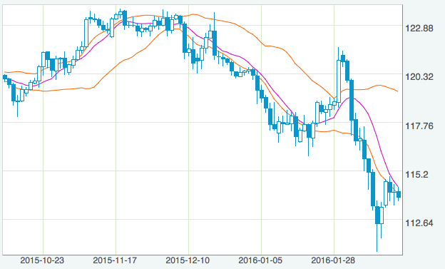Click the 120.32 price axis label

click(x=419, y=76)
